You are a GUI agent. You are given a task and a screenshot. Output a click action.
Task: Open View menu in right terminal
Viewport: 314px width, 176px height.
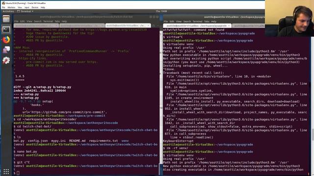click(179, 22)
